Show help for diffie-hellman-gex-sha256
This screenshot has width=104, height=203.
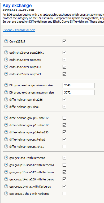click(x=6, y=99)
